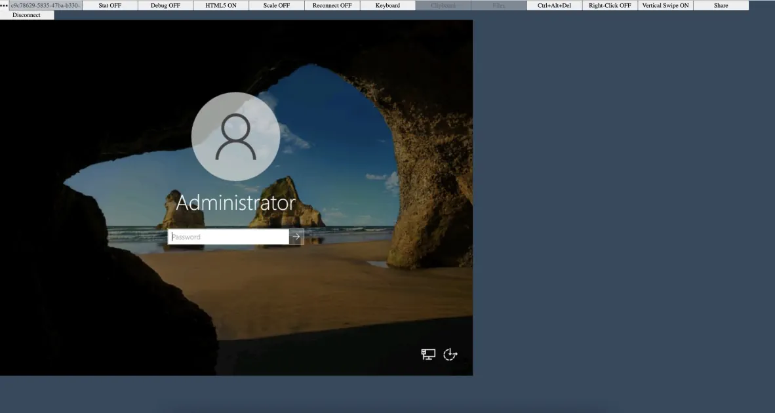Click the Share button

(x=721, y=5)
